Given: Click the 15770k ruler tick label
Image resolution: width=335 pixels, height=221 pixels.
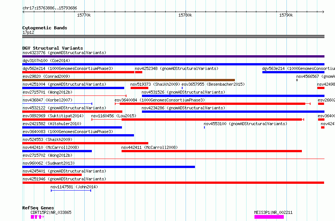Looking at the screenshot, I should point(84,15).
